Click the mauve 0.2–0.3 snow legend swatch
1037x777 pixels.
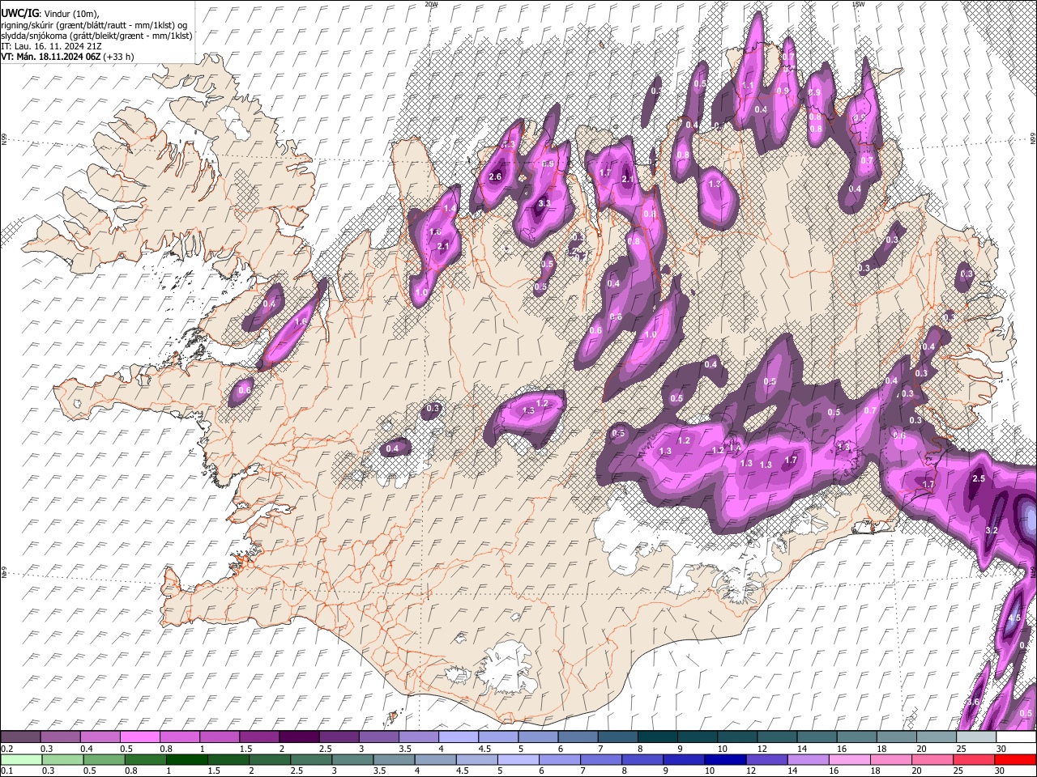21,737
